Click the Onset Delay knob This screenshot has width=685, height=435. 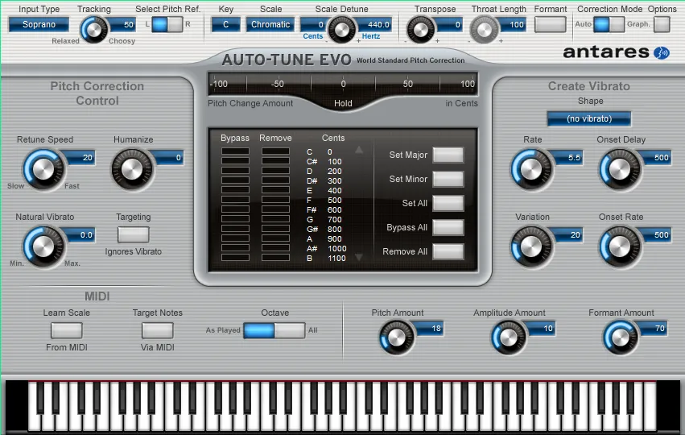620,170
